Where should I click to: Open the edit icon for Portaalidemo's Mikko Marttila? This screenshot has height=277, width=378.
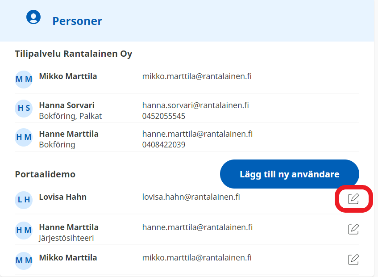(x=353, y=259)
